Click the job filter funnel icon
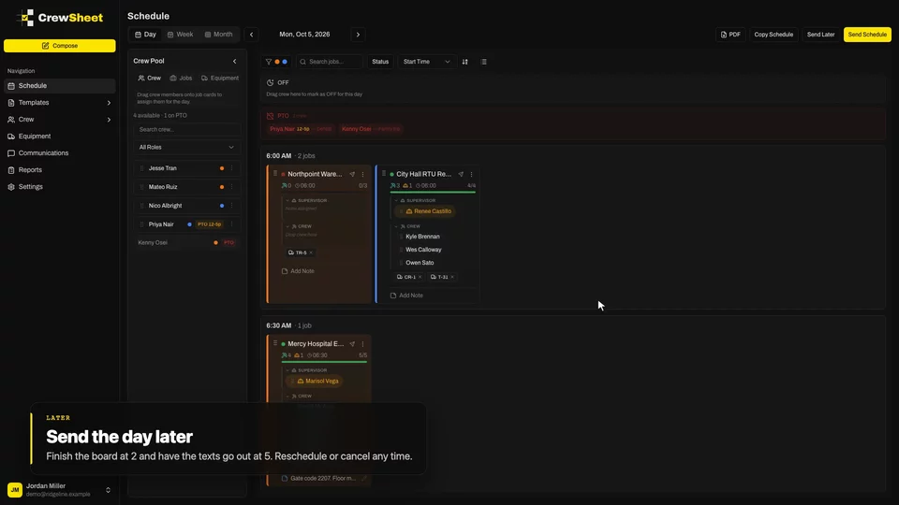The image size is (899, 505). [269, 62]
